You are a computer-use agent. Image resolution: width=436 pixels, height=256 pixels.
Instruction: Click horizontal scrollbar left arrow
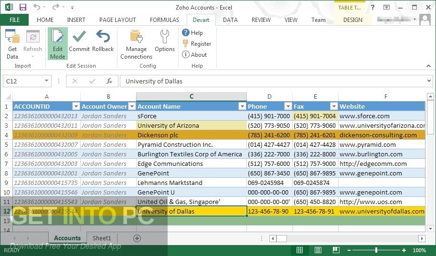tap(273, 238)
